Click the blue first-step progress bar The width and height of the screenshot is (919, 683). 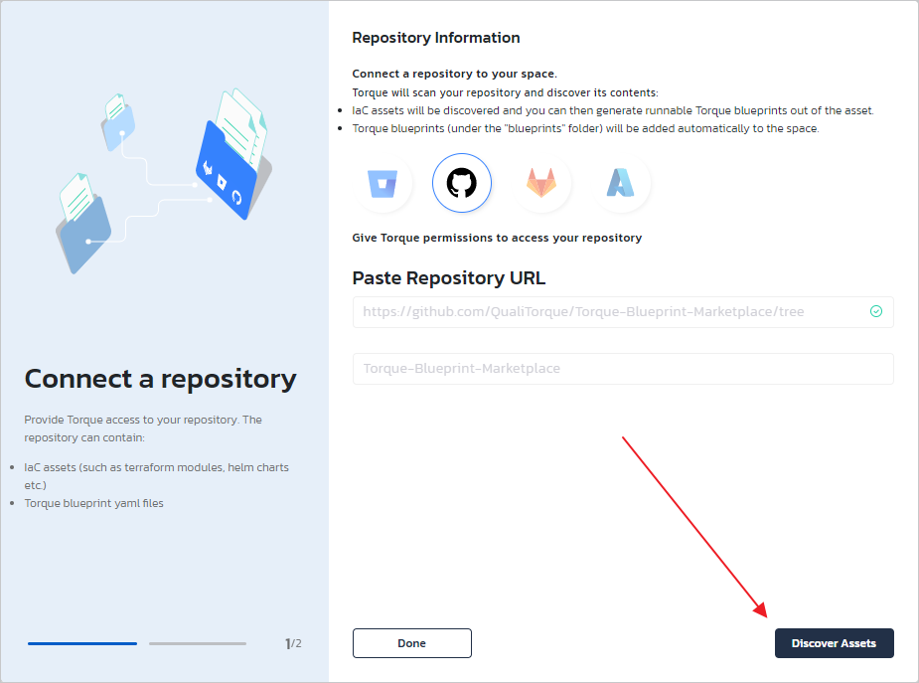coord(82,643)
